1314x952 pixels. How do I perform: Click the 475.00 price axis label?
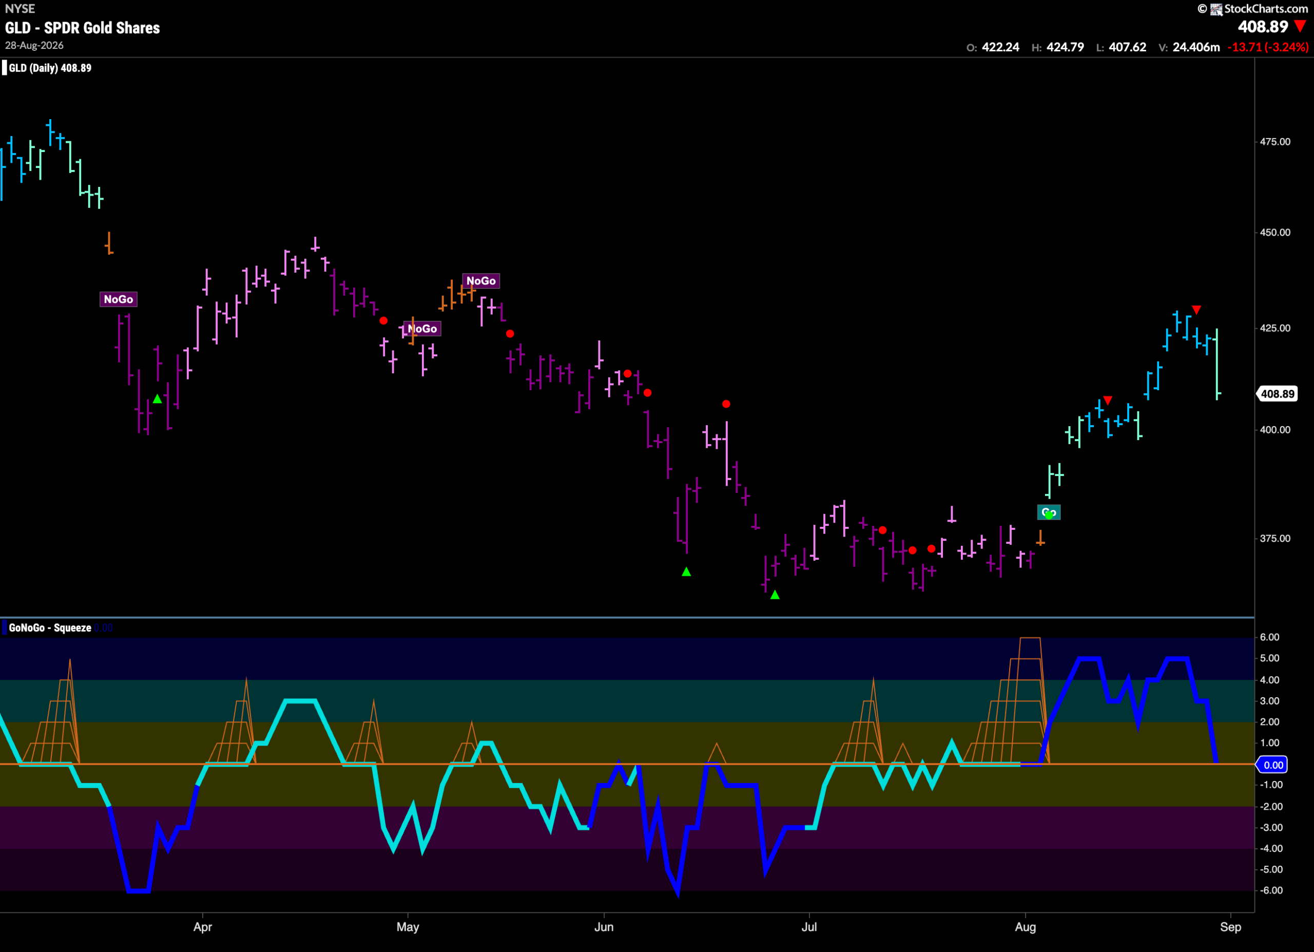(x=1275, y=142)
